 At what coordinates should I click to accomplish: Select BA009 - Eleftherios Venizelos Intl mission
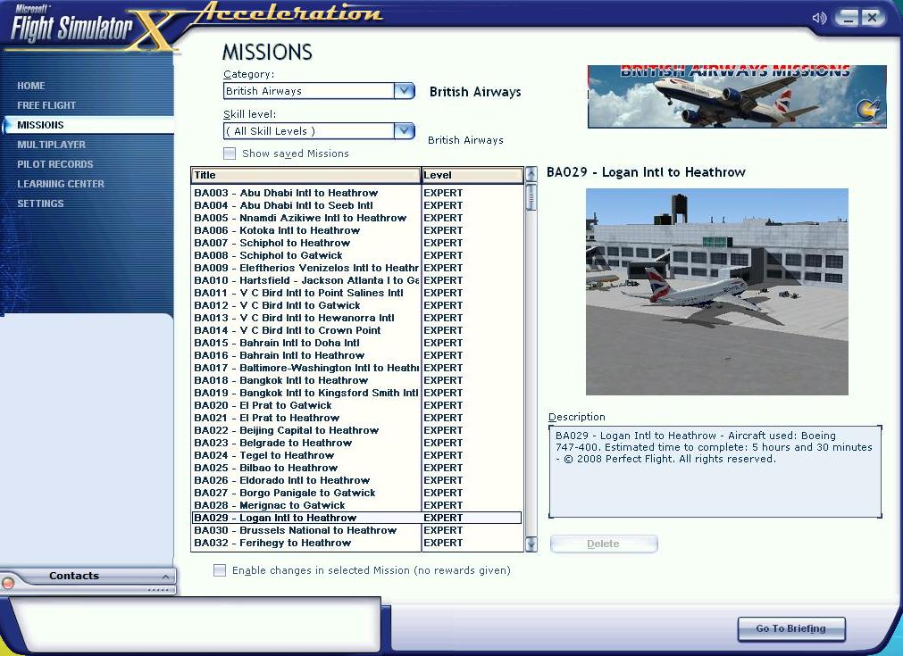click(357, 268)
